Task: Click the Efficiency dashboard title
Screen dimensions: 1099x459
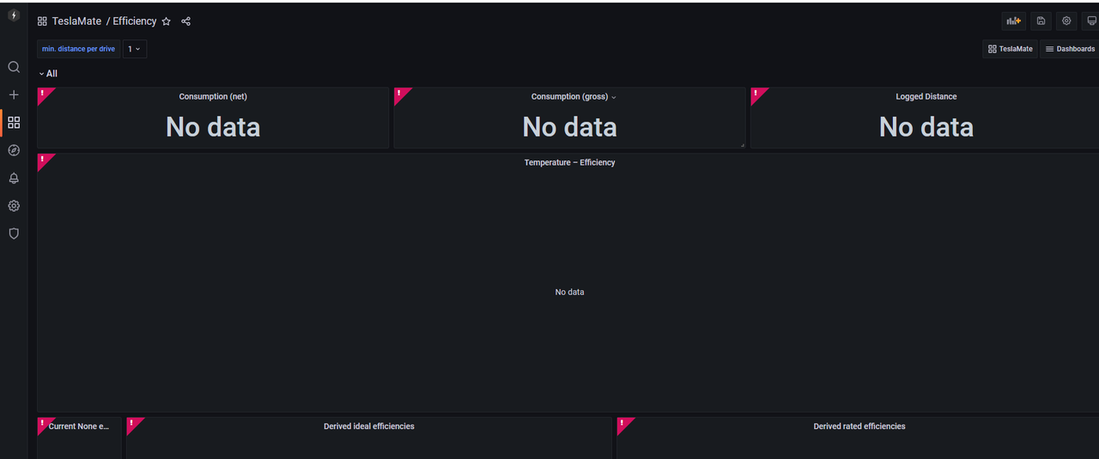Action: (x=135, y=21)
